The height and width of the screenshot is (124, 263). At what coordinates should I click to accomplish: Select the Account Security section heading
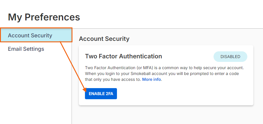pyautogui.click(x=104, y=39)
